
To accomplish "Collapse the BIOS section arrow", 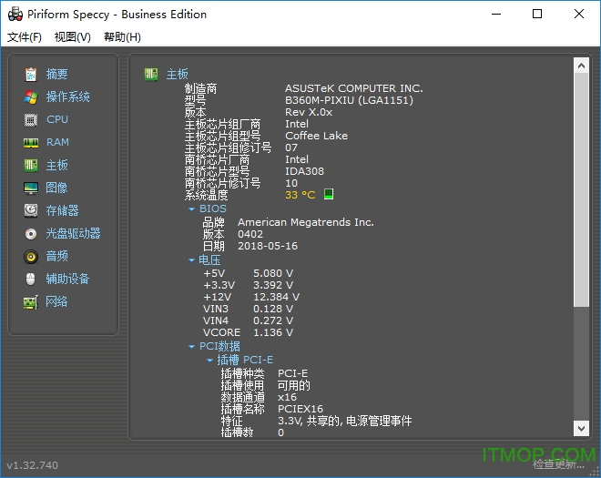I will coord(191,209).
